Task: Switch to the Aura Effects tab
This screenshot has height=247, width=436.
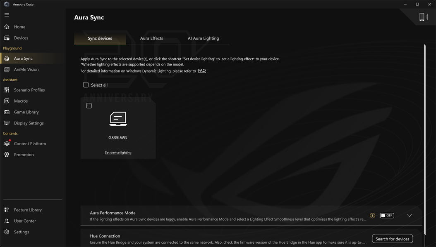Action: click(x=151, y=38)
